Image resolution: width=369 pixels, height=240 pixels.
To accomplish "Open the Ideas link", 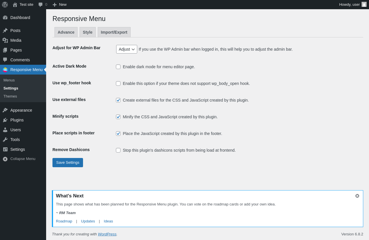I will point(108,221).
